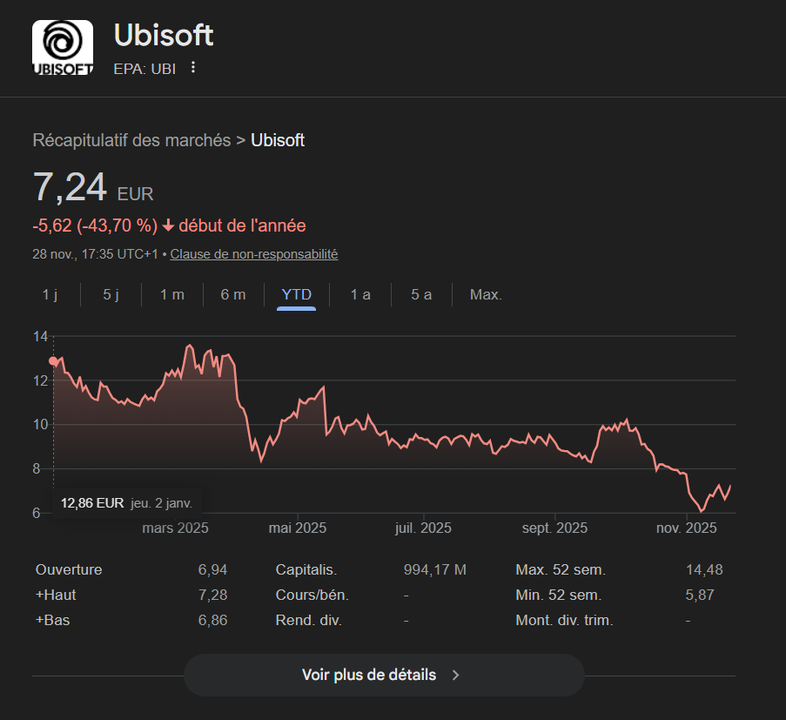Image resolution: width=786 pixels, height=720 pixels.
Task: Display the 5 a chart range
Action: 421,294
